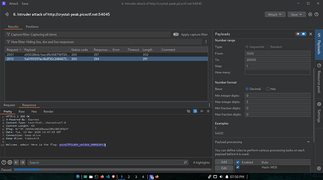Select the Hex view tab

pyautogui.click(x=34, y=111)
